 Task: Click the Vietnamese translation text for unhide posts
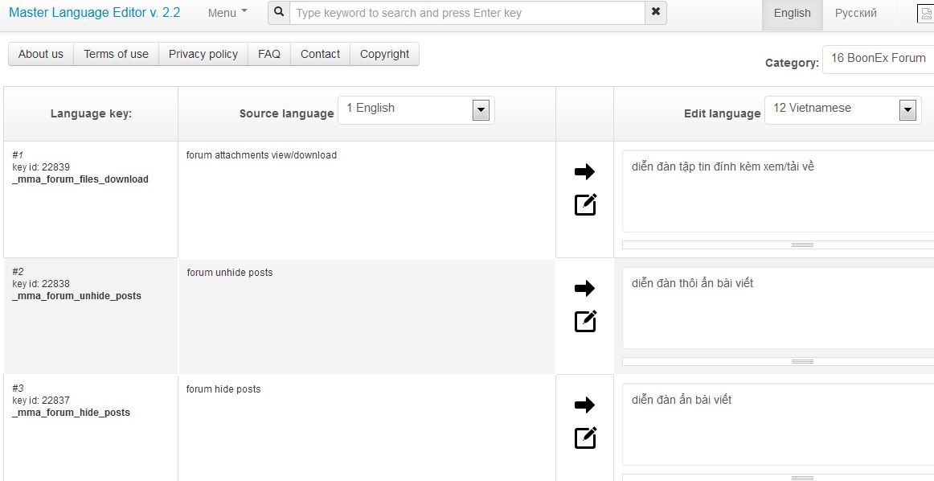click(693, 283)
